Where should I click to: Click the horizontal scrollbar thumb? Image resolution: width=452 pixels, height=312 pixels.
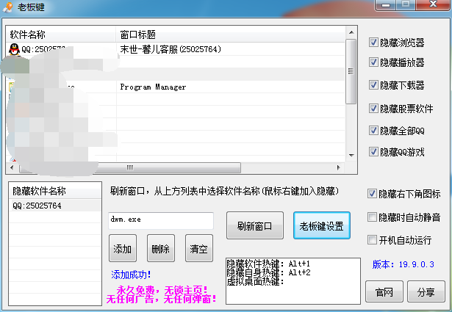(130, 167)
